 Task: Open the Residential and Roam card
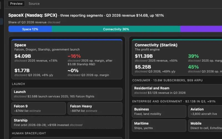click(177, 91)
